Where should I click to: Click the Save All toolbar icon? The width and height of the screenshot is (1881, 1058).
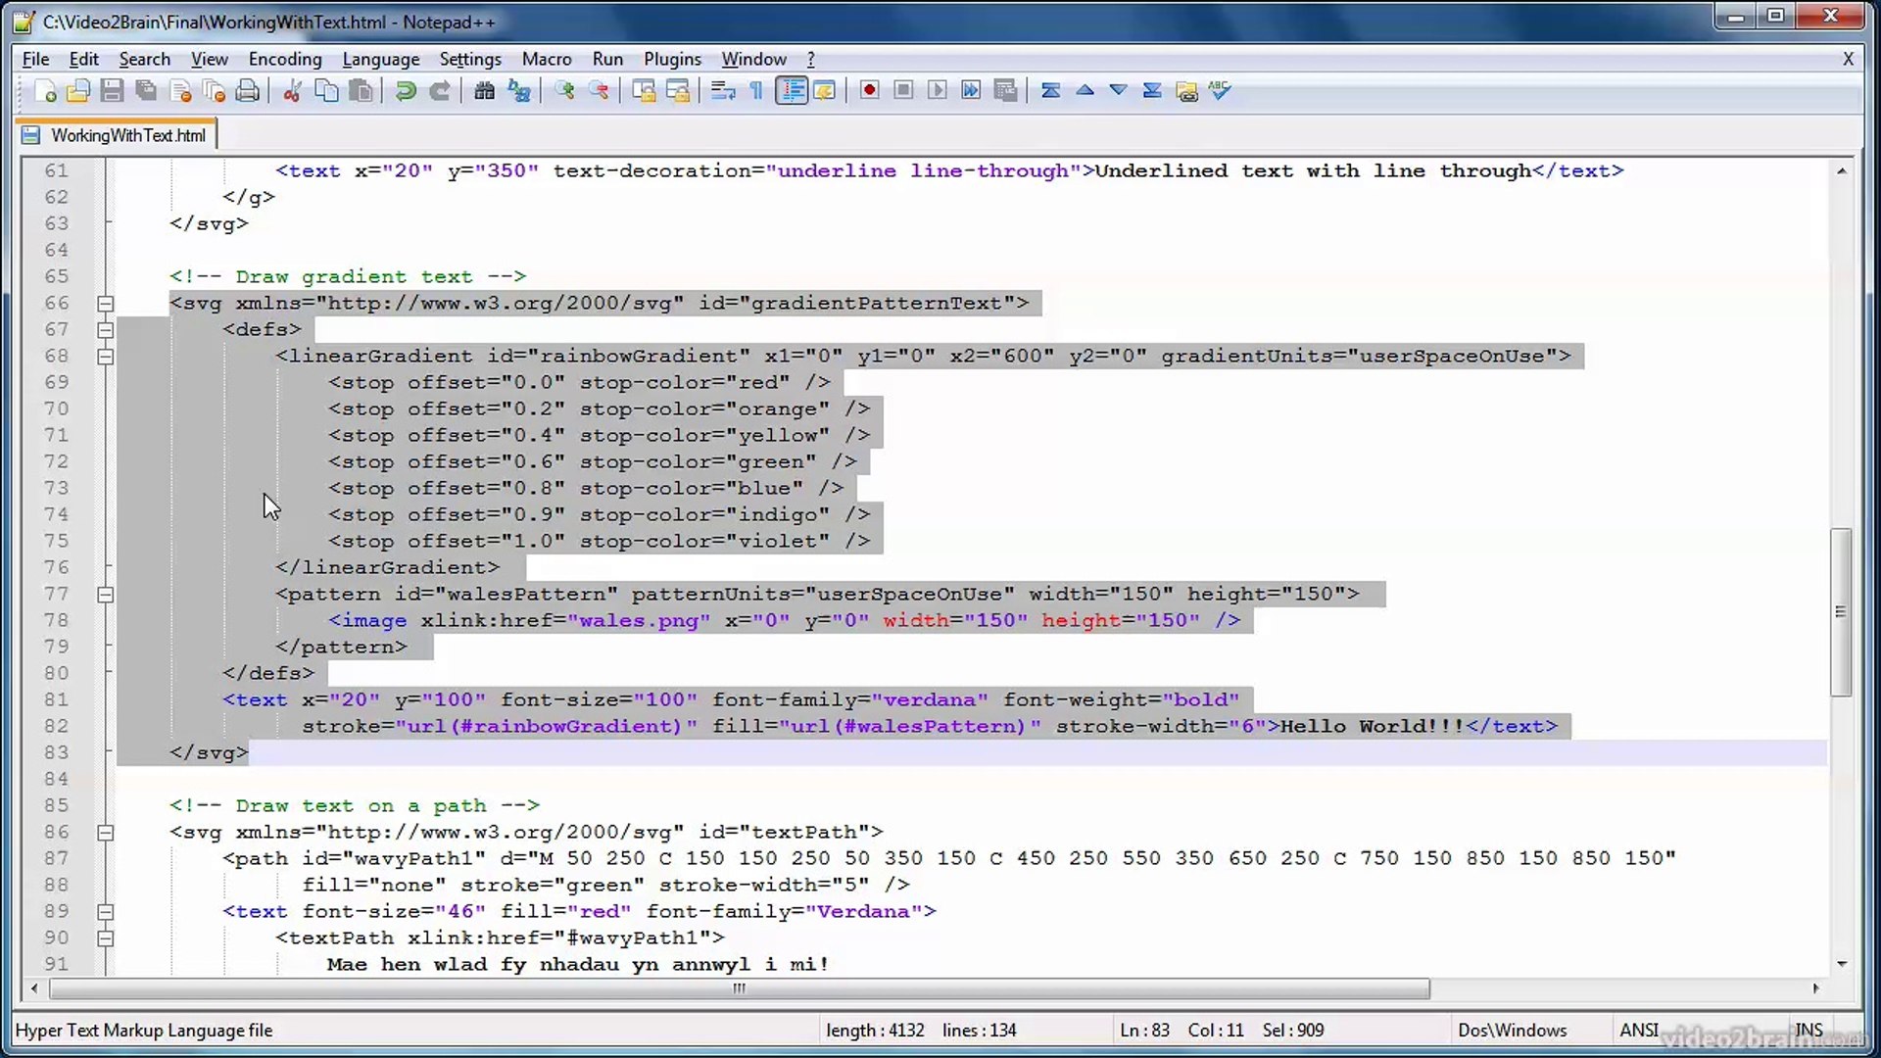pos(146,91)
